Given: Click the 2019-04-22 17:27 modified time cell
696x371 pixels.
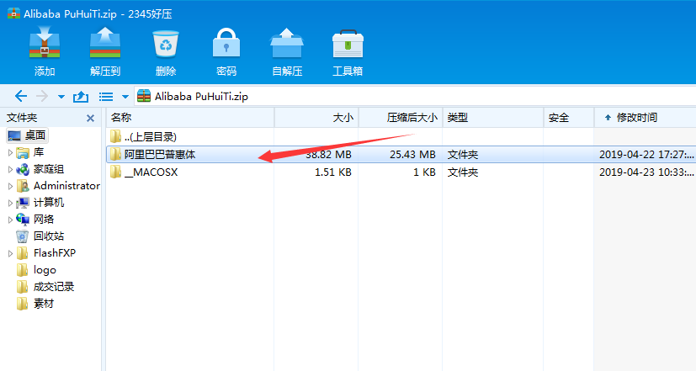Looking at the screenshot, I should [x=646, y=155].
